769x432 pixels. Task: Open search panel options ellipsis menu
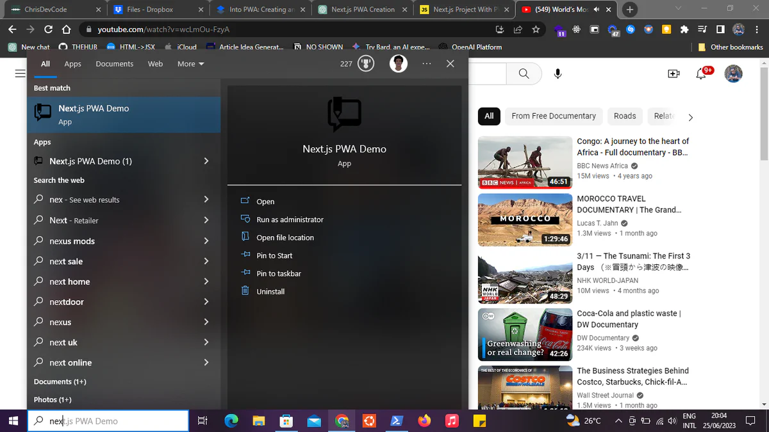pyautogui.click(x=427, y=64)
